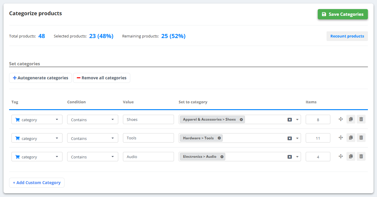Click the Save Categories button
Screen dimensions: 377x197
(x=343, y=14)
